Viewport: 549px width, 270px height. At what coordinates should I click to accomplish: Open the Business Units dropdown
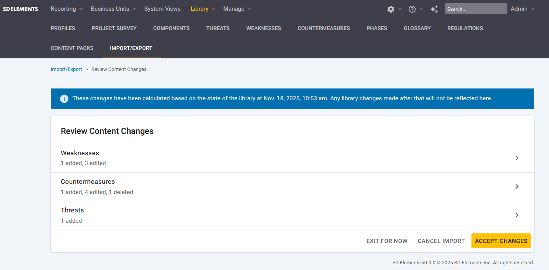click(113, 9)
